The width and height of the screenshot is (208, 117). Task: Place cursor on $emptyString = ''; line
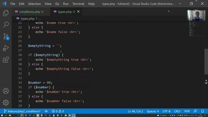45,46
